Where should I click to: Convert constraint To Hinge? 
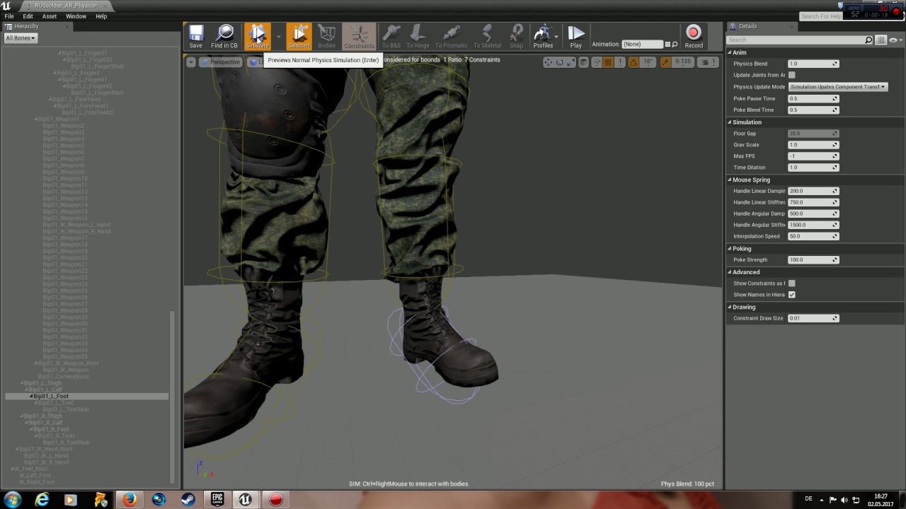(x=418, y=37)
